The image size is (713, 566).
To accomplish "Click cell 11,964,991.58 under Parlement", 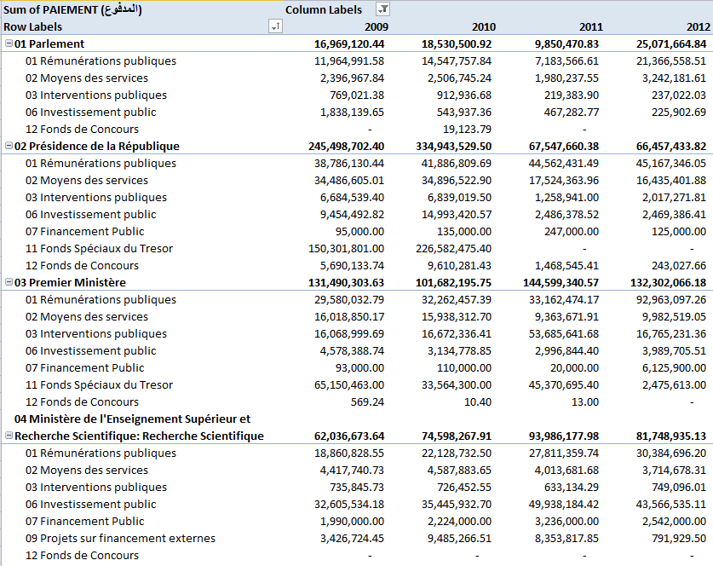I will (x=349, y=61).
